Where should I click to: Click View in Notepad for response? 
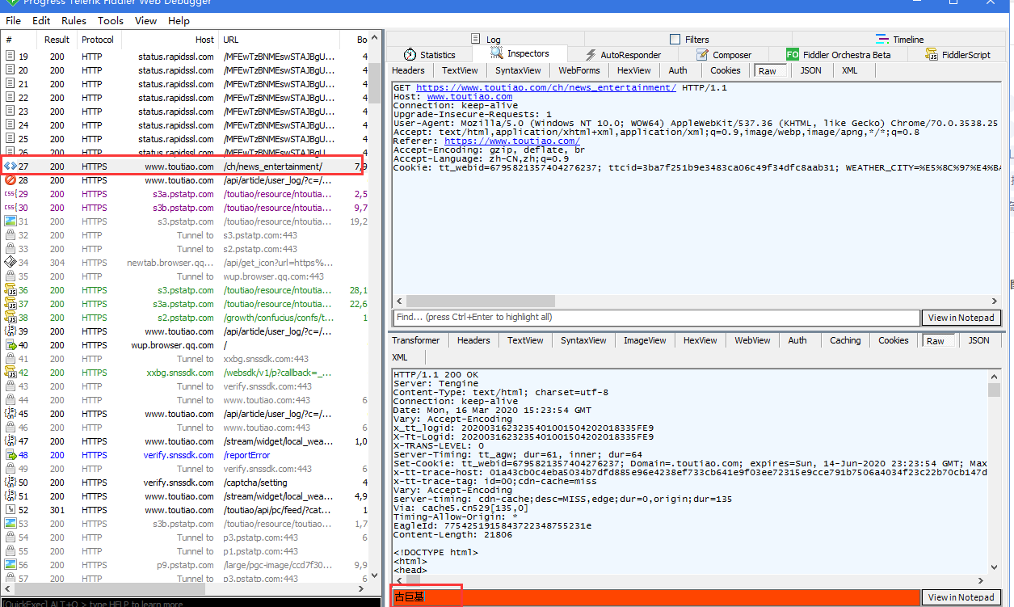pos(961,597)
